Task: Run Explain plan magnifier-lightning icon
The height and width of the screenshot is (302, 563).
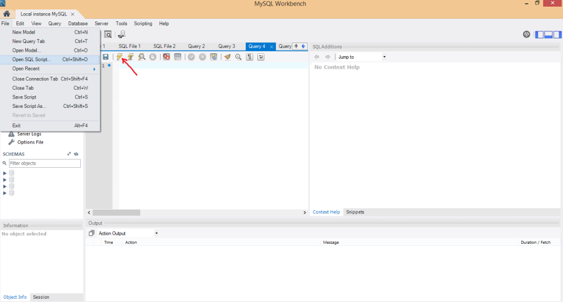Action: click(x=142, y=57)
